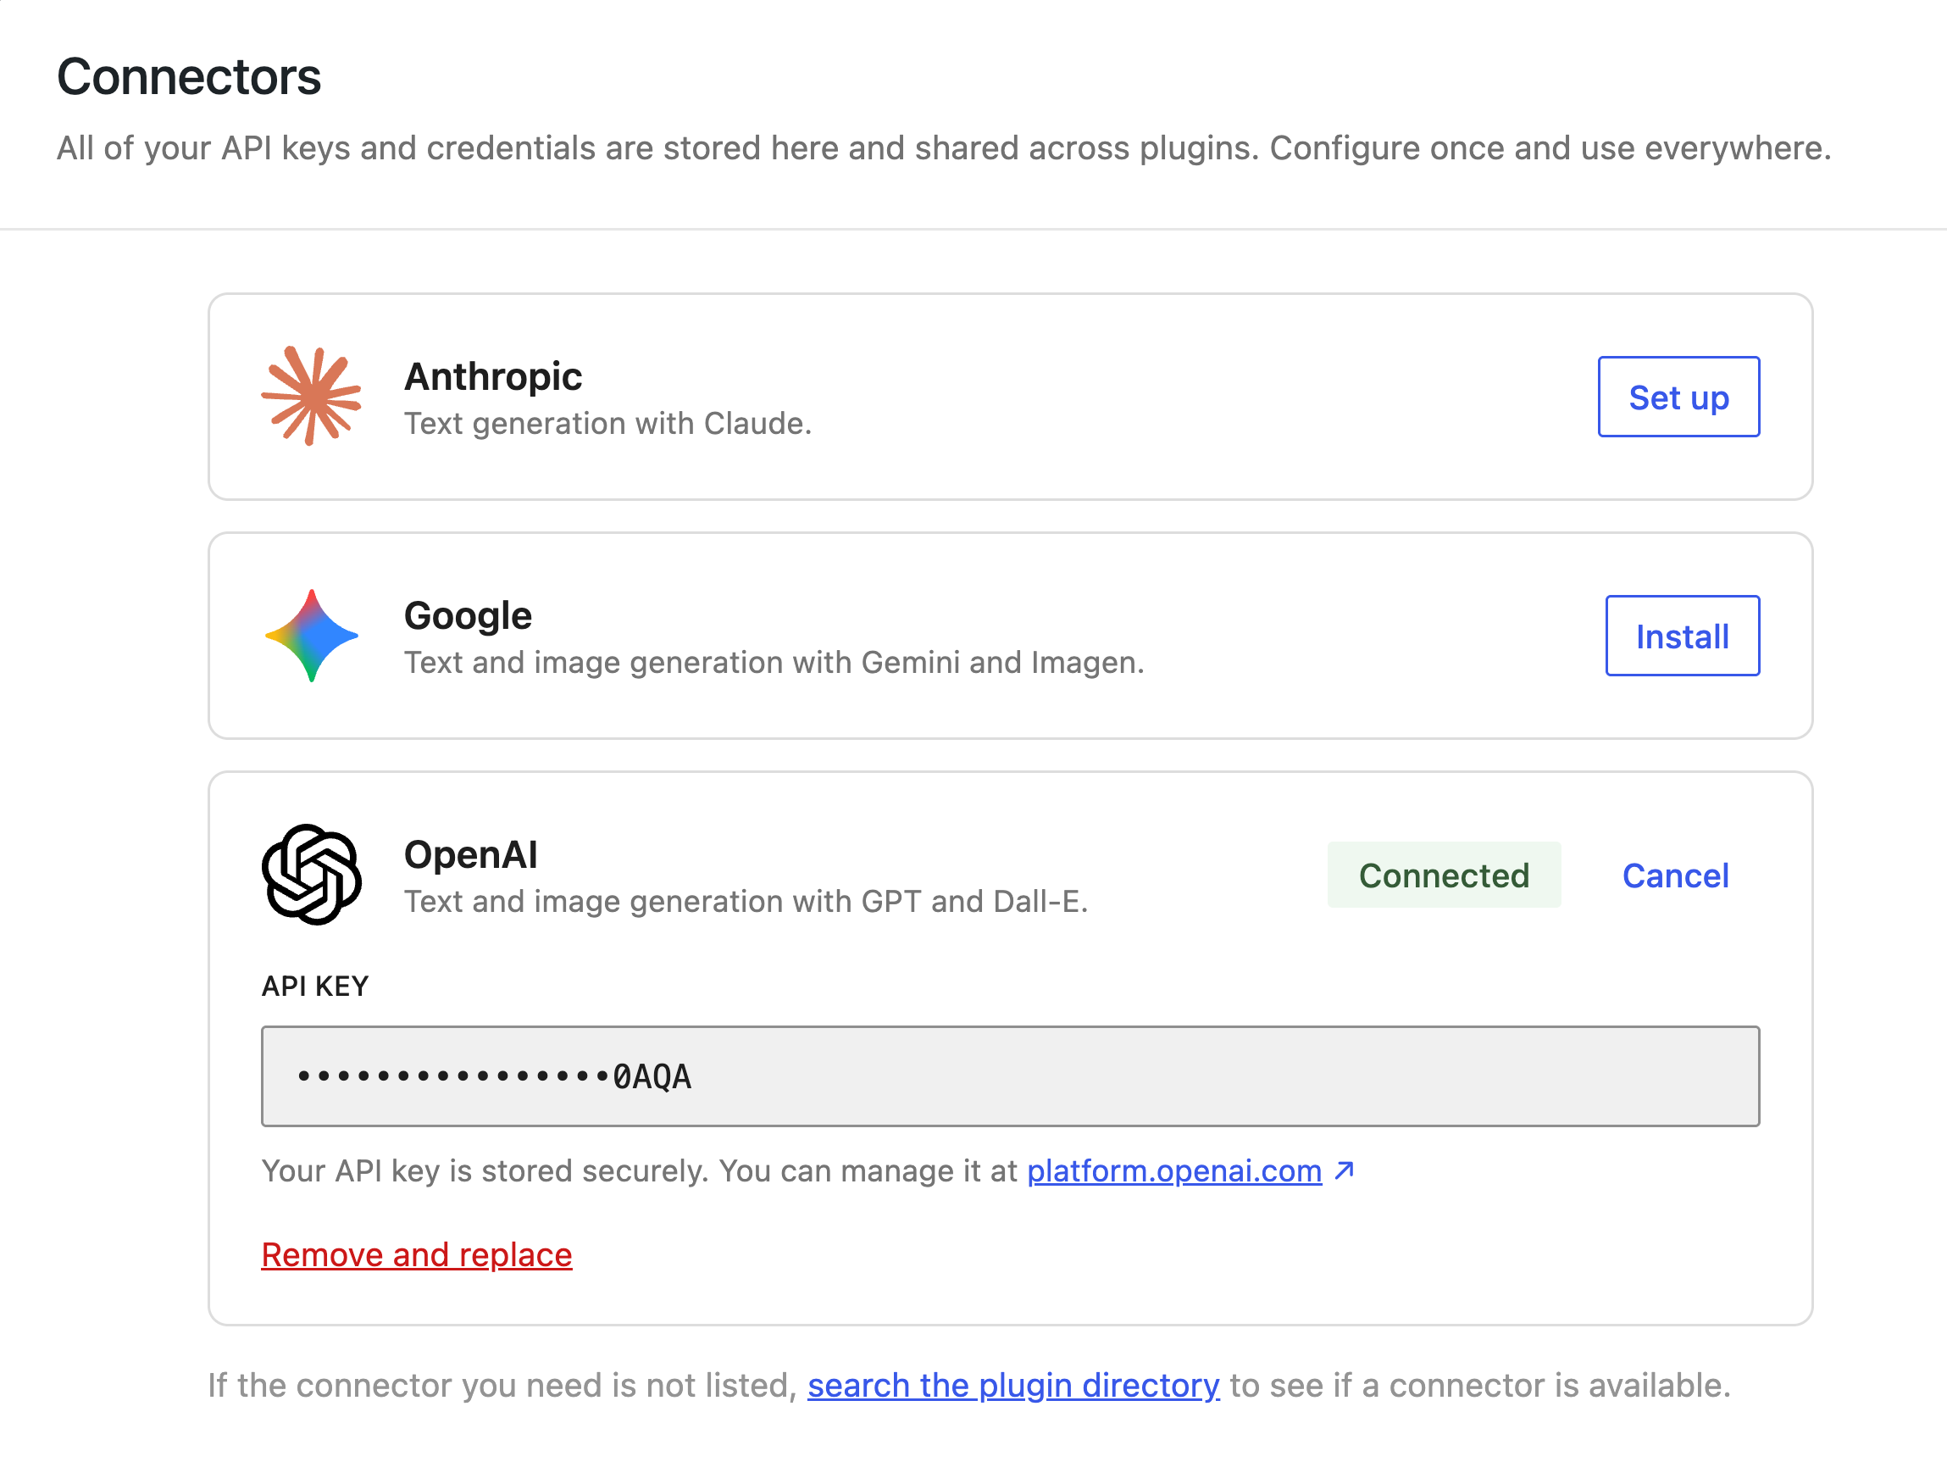Select the Google connector title
Screen dimensions: 1947x1473
click(x=468, y=616)
